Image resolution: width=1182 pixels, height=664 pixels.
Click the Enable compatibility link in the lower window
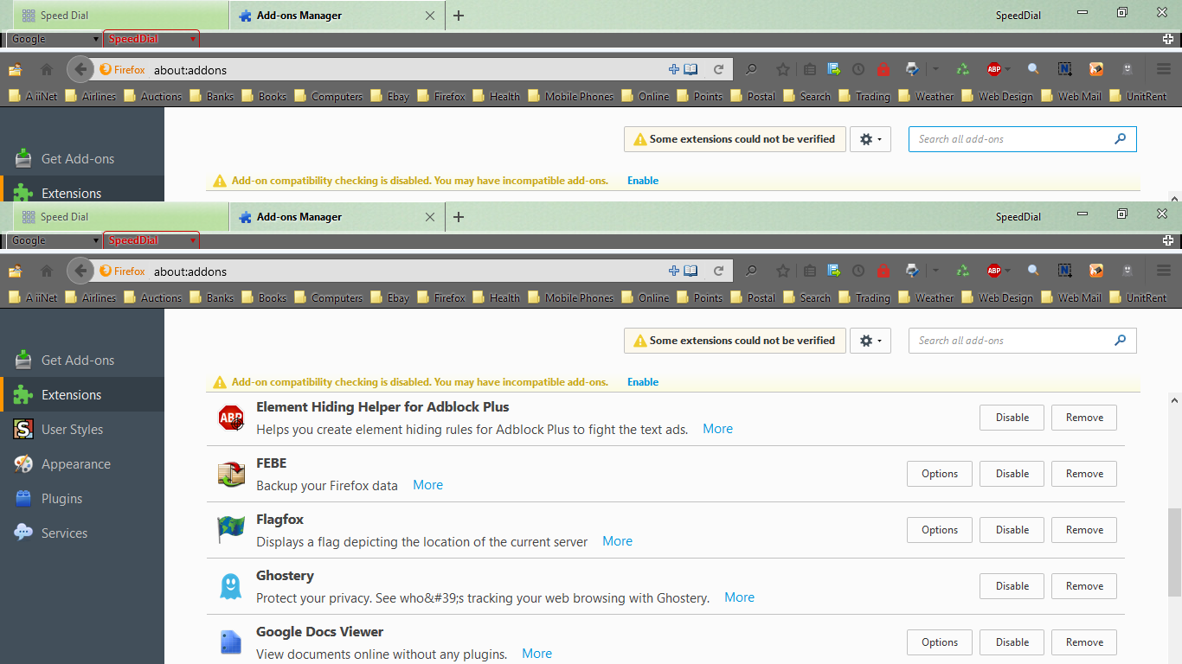(643, 382)
